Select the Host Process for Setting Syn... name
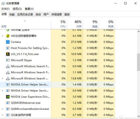The width and height of the screenshot is (140, 119). coord(30,48)
